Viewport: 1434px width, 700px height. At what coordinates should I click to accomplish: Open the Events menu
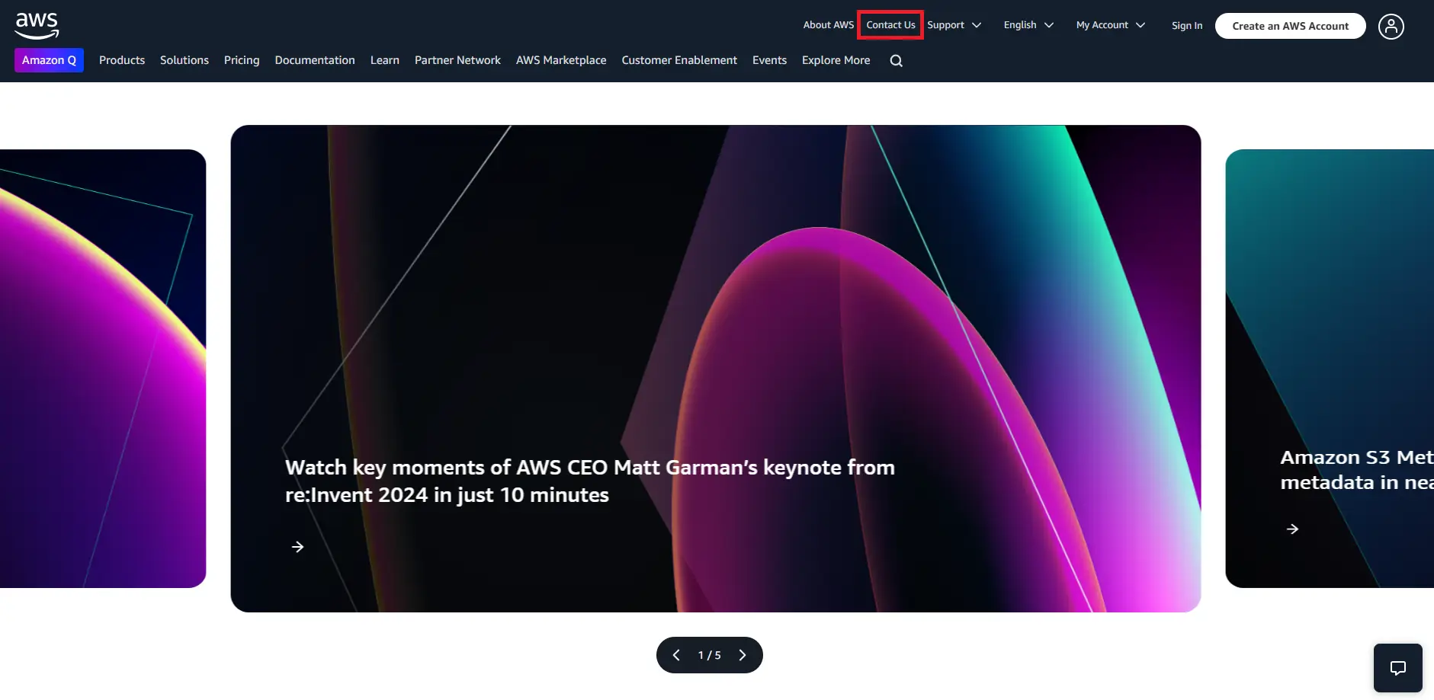(769, 60)
